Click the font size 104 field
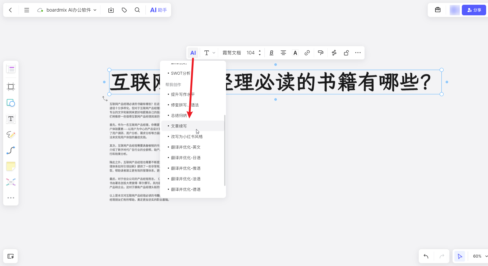The width and height of the screenshot is (488, 266). pos(250,53)
